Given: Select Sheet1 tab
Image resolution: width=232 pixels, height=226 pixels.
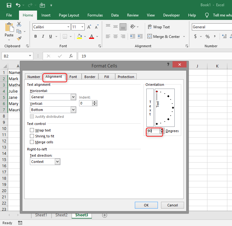Looking at the screenshot, I should [x=41, y=215].
